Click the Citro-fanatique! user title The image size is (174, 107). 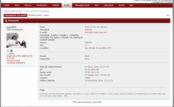[14, 30]
